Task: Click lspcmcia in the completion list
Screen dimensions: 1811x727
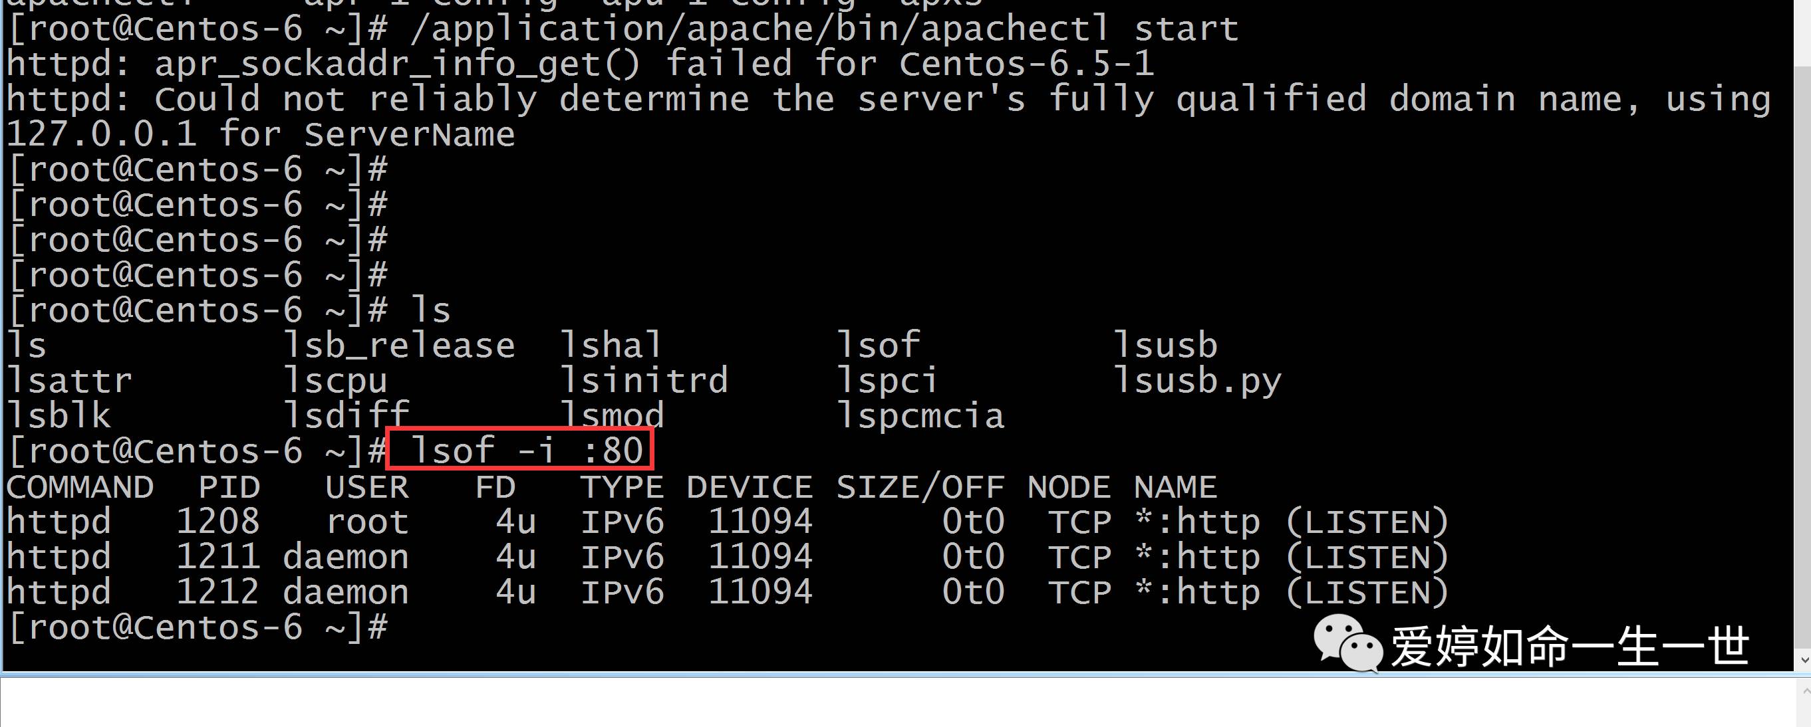Action: (x=922, y=416)
